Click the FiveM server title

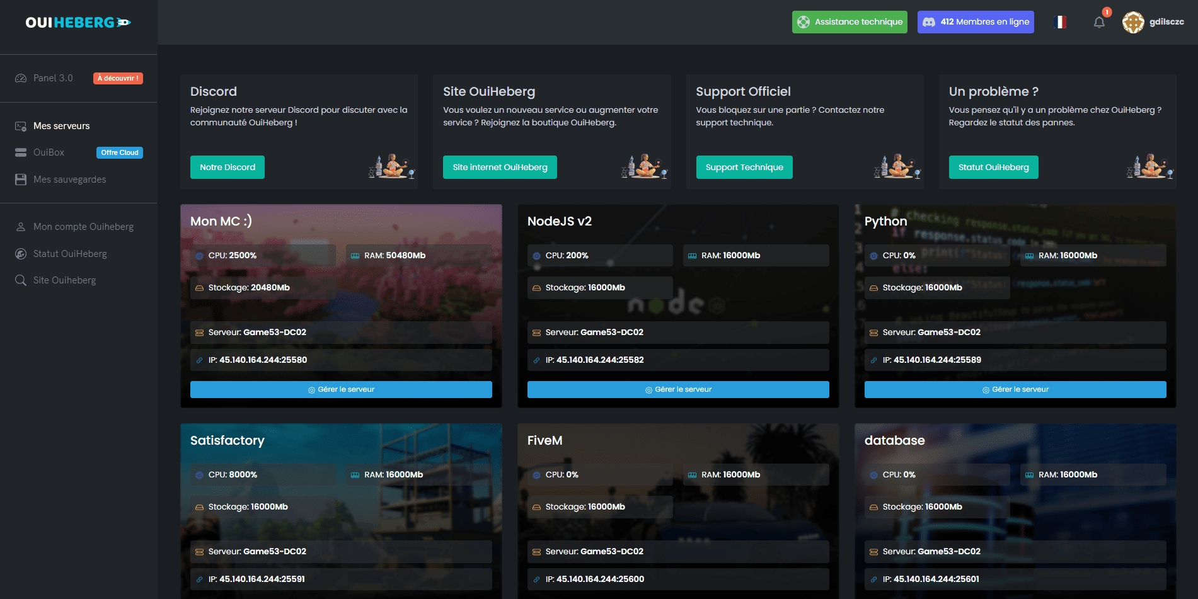tap(544, 440)
